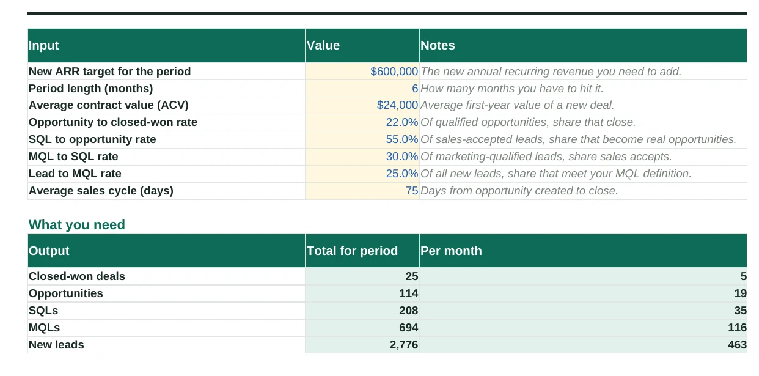The width and height of the screenshot is (759, 376).
Task: Click the Opportunities total 114
Action: (x=362, y=293)
